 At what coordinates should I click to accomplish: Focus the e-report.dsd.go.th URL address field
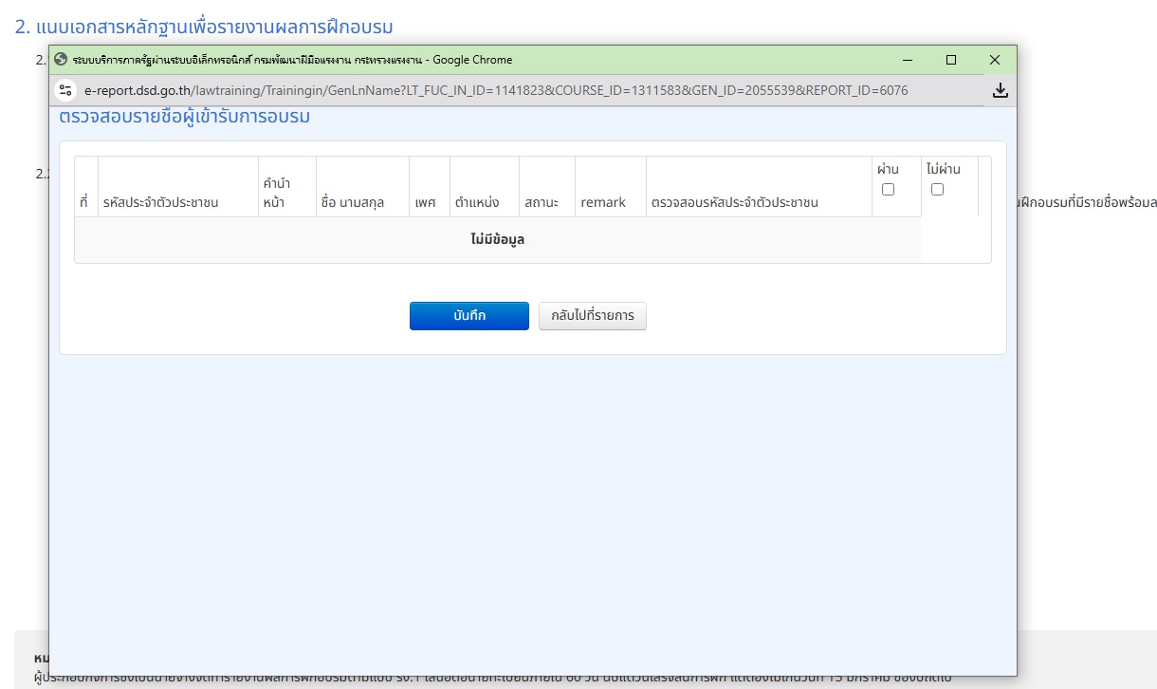click(x=493, y=90)
